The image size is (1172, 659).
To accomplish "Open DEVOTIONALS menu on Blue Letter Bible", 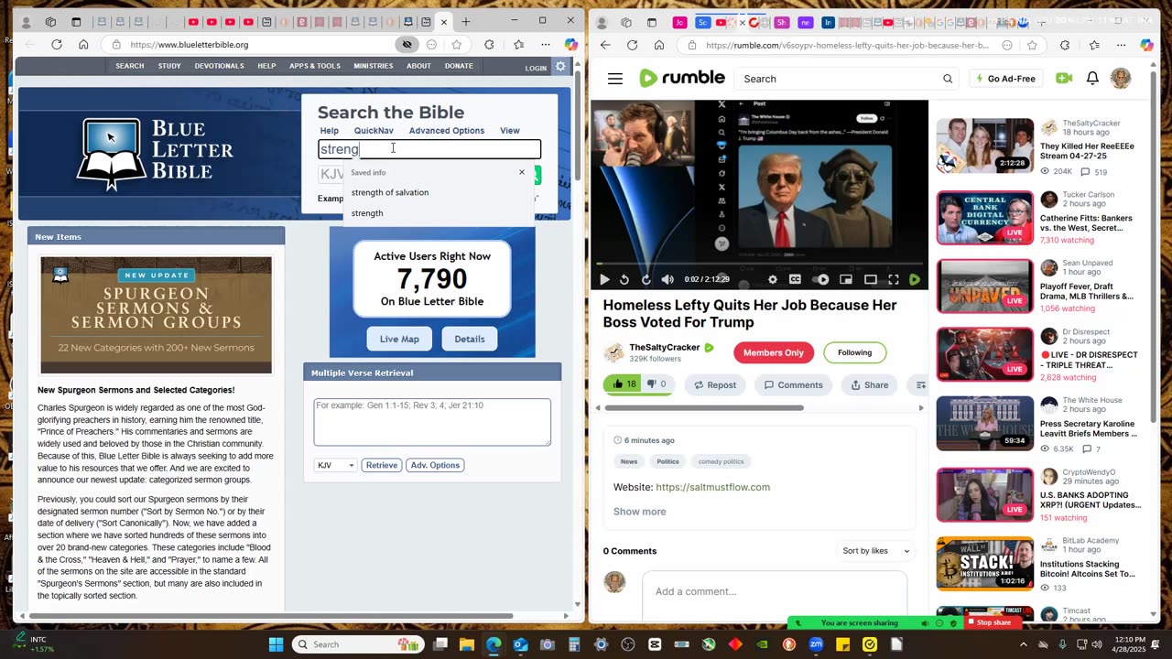I will (220, 66).
